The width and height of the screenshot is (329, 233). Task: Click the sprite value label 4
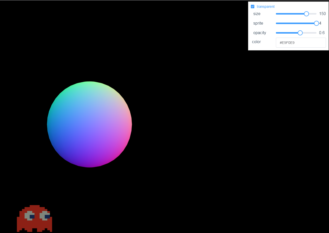[320, 23]
